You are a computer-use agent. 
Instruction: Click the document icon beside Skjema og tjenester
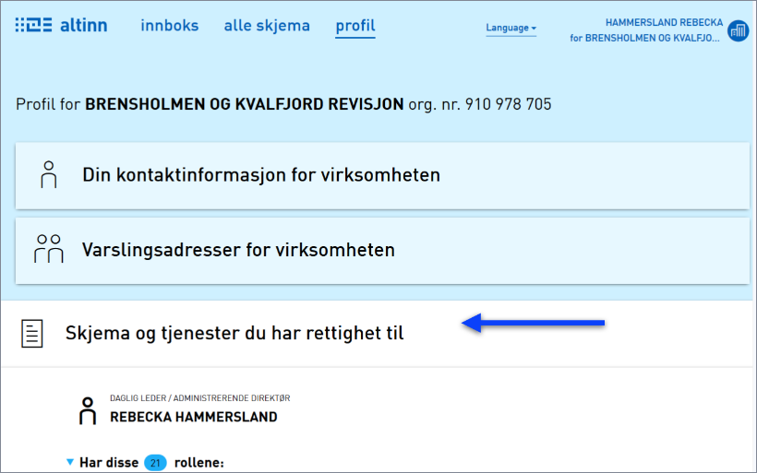[x=32, y=333]
